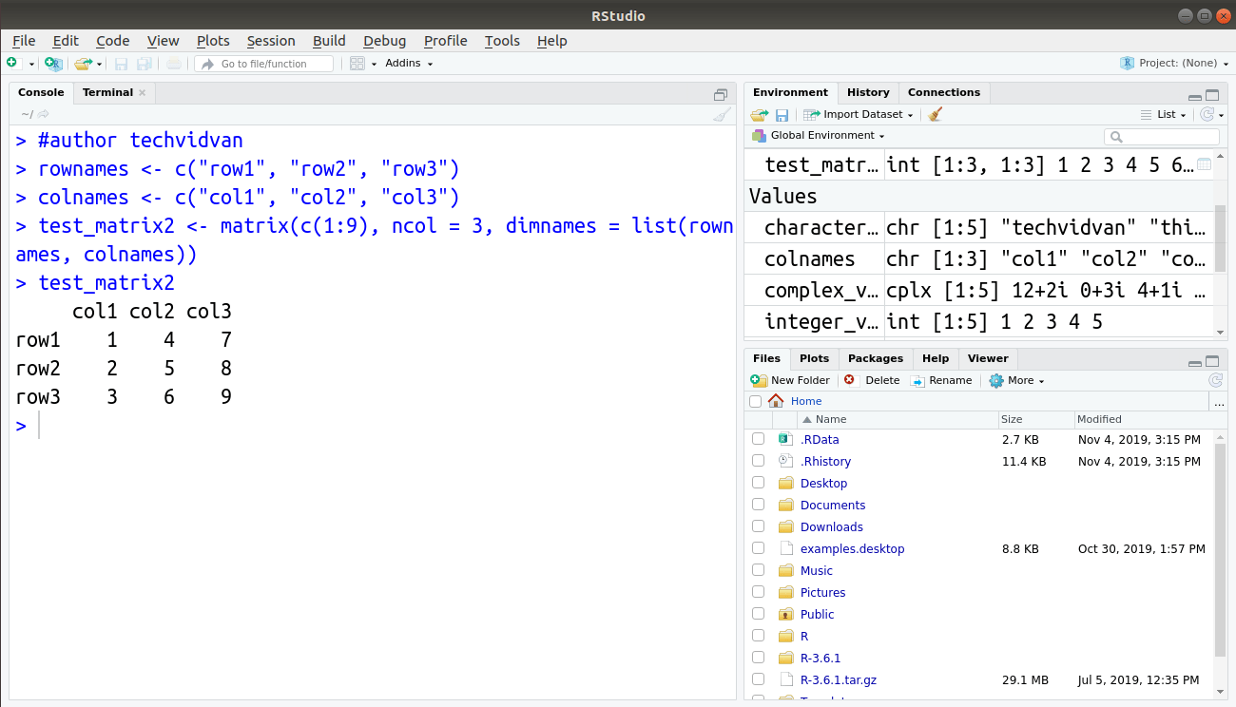1236x707 pixels.
Task: Minimize the Environment pane
Action: [1195, 96]
